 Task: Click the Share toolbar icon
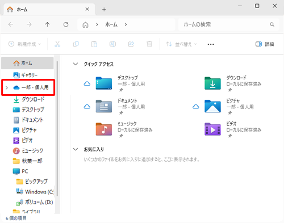pos(131,44)
